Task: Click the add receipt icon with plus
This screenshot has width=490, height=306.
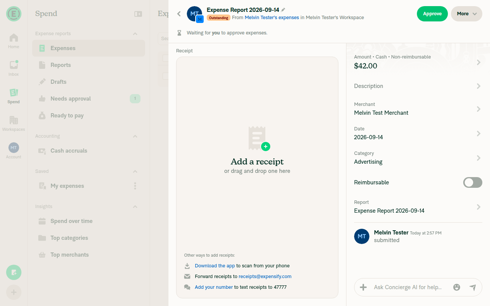Action: pos(259,138)
